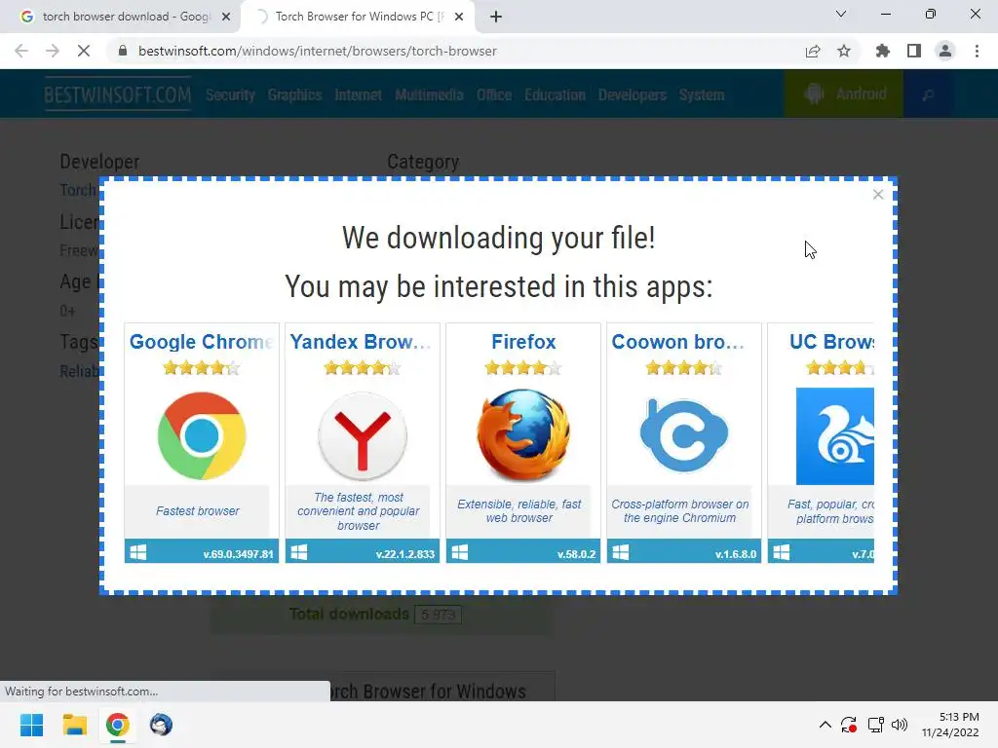Click the UC Browser squirrel logo
998x748 pixels.
(x=834, y=436)
